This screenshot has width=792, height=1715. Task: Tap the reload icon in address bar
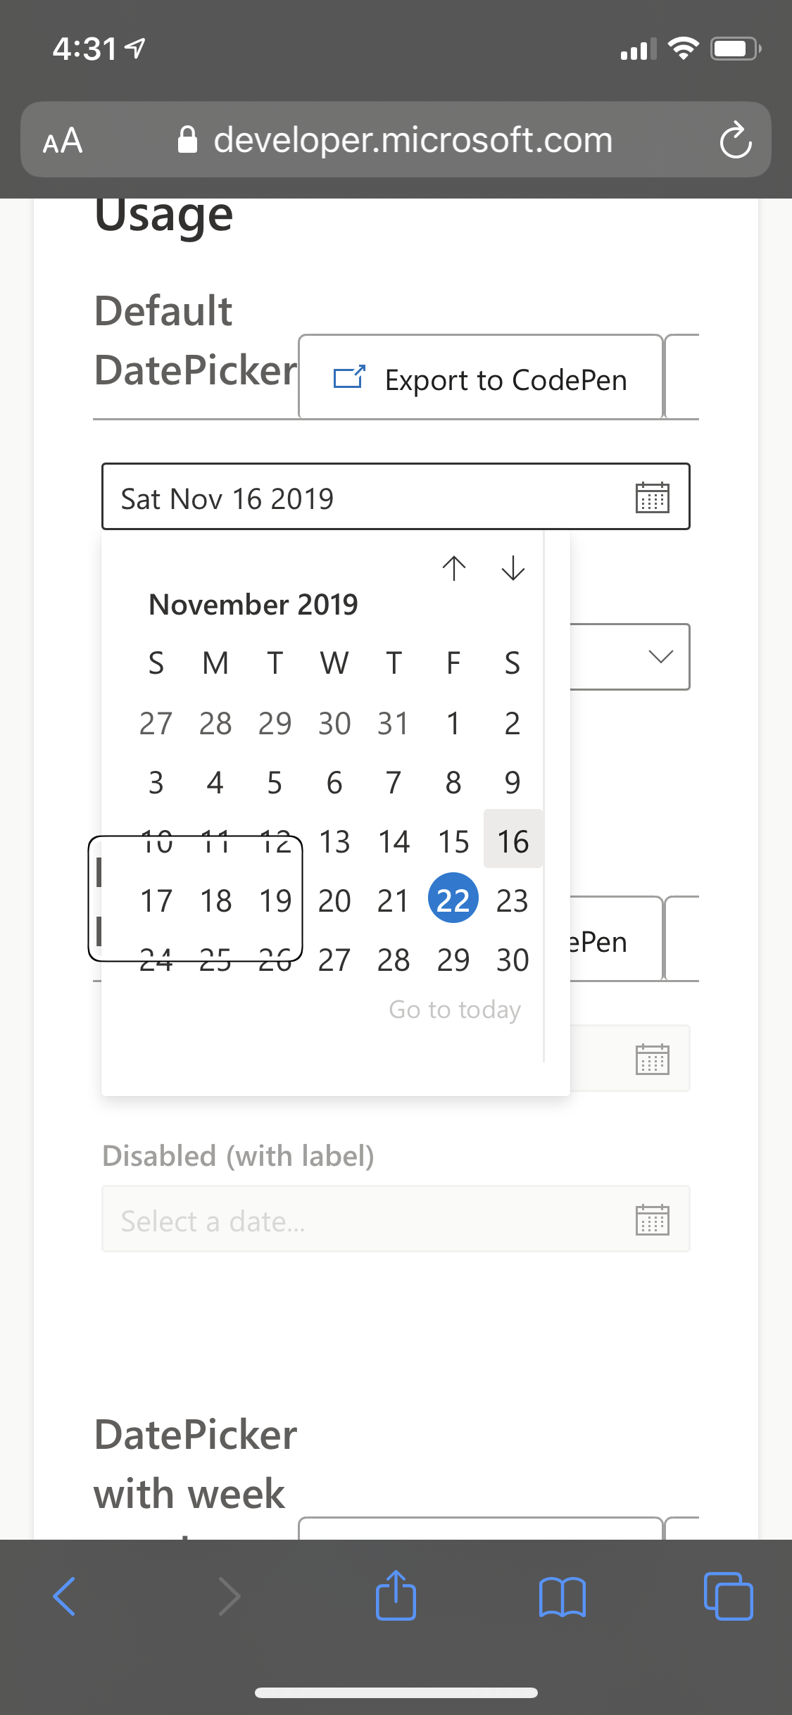click(x=735, y=139)
